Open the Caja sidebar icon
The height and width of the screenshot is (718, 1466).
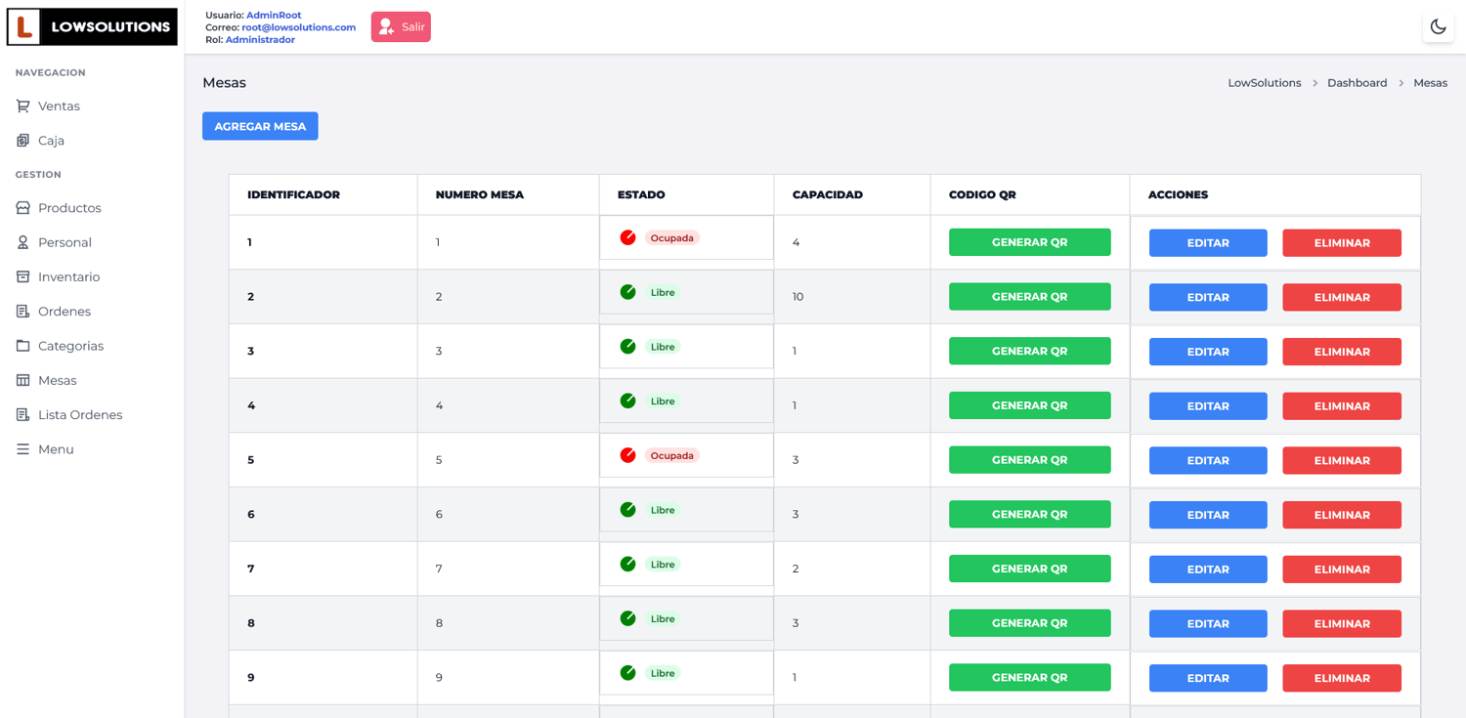(22, 141)
